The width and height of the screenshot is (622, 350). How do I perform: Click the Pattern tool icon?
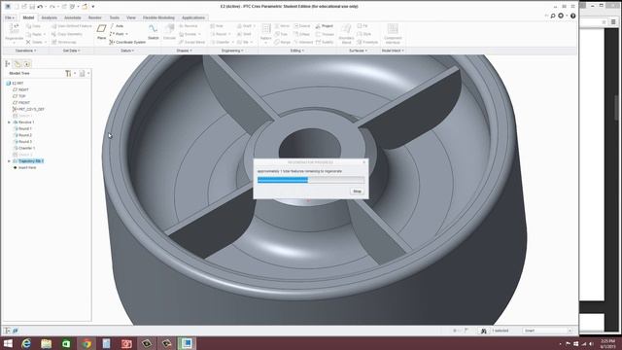(x=266, y=29)
